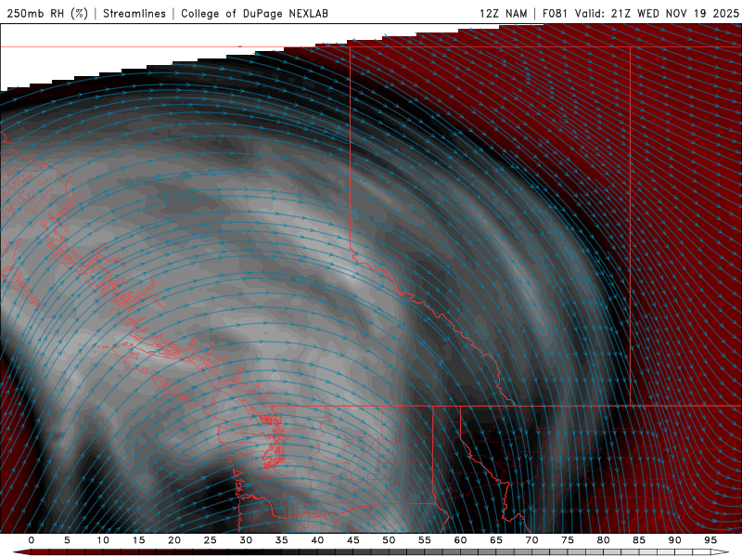Click "F081 Valid: 21Z WED NOV 19 2025" text
This screenshot has width=742, height=557.
[640, 13]
